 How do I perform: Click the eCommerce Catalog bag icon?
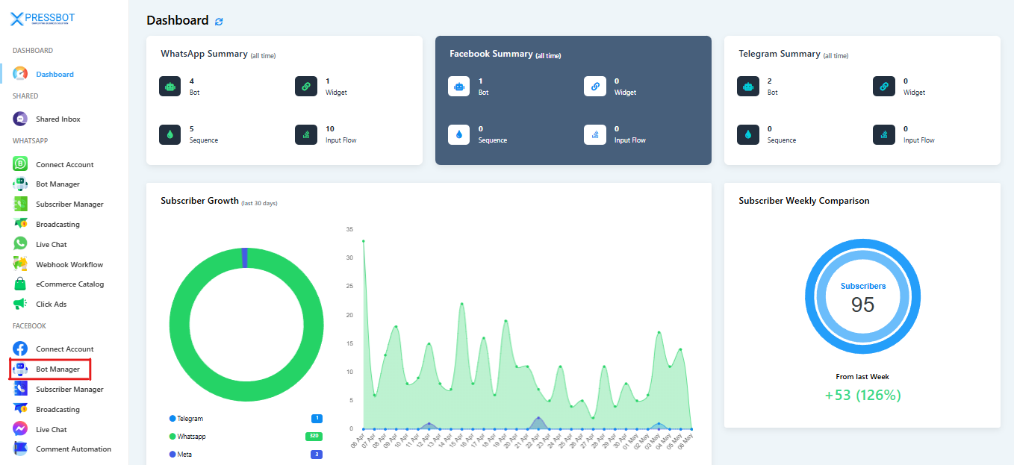pos(20,284)
